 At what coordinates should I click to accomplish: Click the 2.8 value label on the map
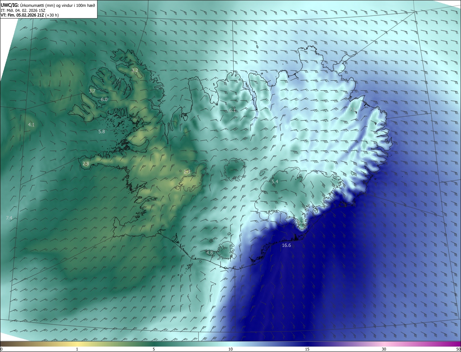[x=86, y=164]
